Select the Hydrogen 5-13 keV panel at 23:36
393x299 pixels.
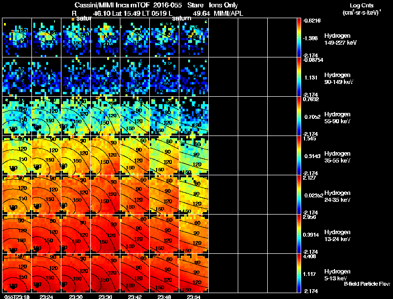tap(105, 273)
